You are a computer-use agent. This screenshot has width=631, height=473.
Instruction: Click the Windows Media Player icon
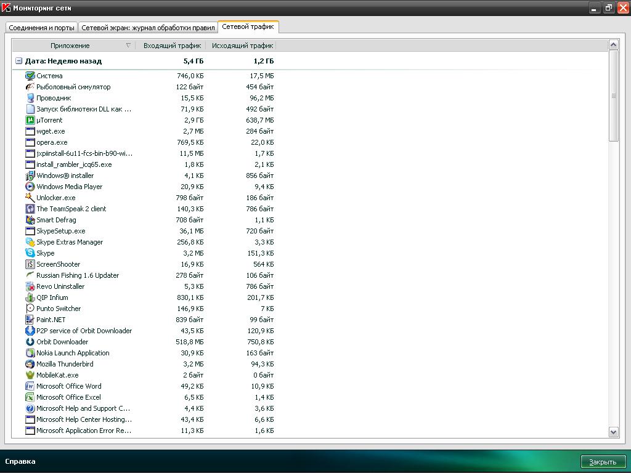pyautogui.click(x=30, y=187)
